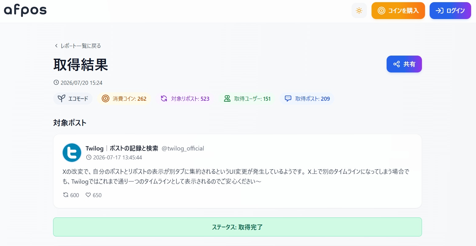Click the Twilog｜ポストの記録と検索 account name
Image resolution: width=476 pixels, height=246 pixels.
[122, 148]
